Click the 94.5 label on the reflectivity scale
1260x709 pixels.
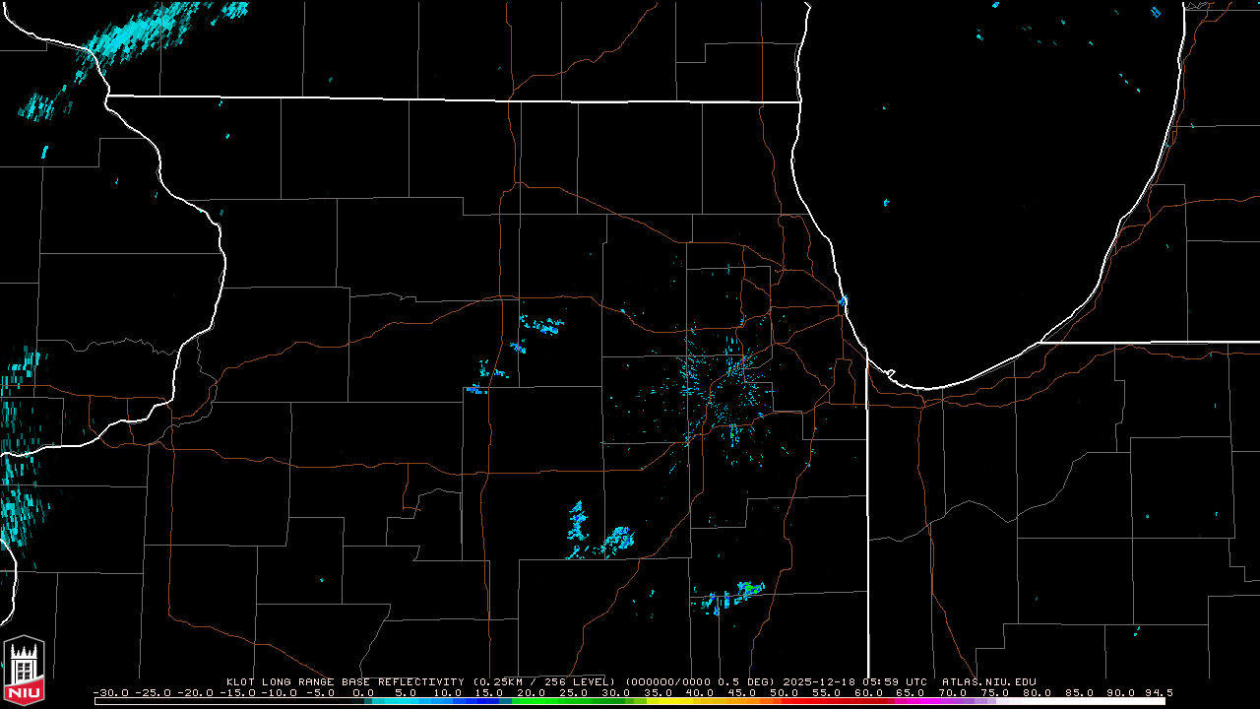click(1158, 692)
